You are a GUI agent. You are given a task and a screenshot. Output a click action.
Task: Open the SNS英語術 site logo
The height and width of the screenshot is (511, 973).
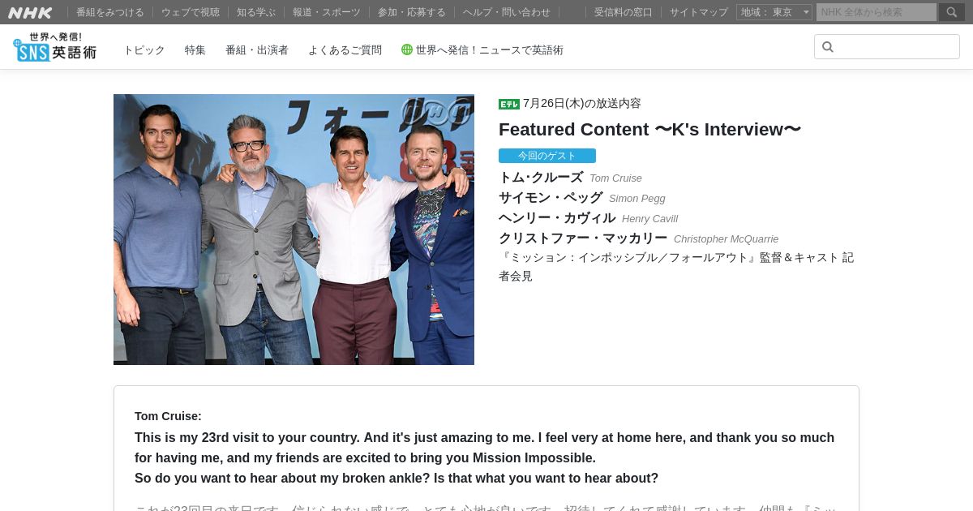click(x=55, y=47)
